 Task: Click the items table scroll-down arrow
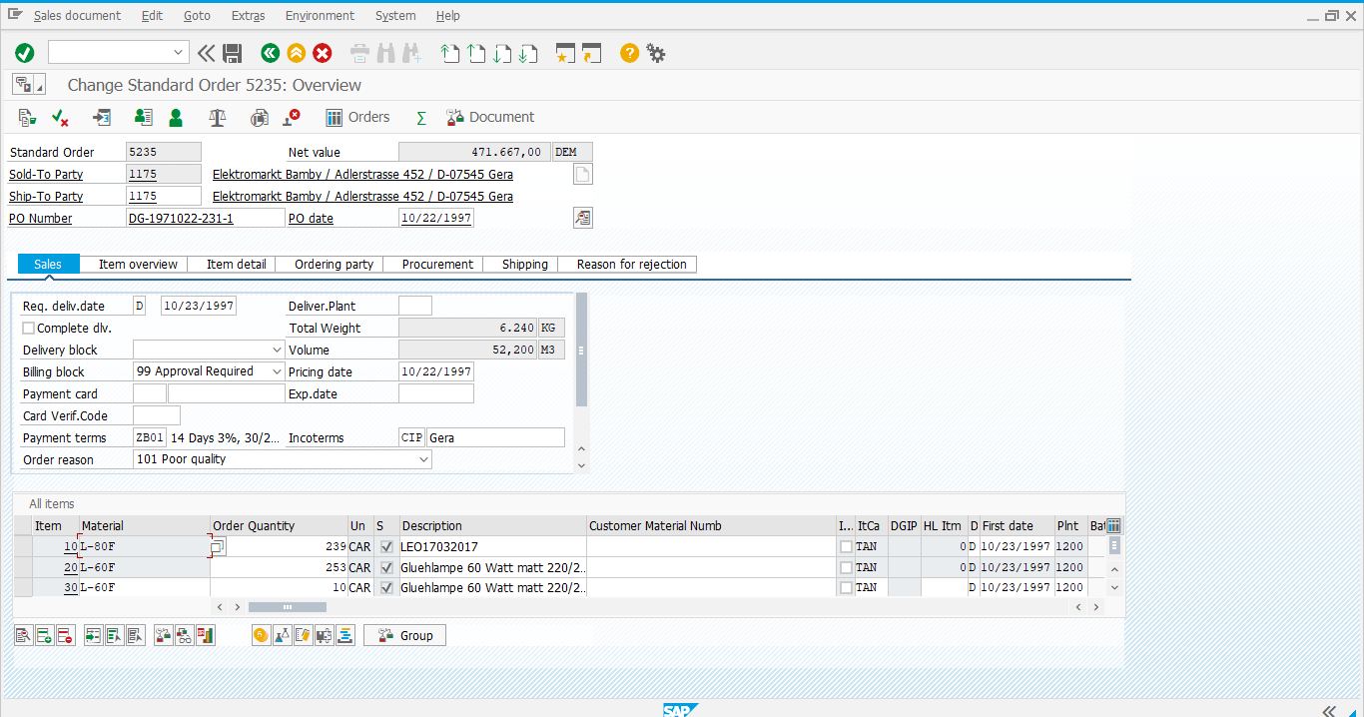point(1114,588)
